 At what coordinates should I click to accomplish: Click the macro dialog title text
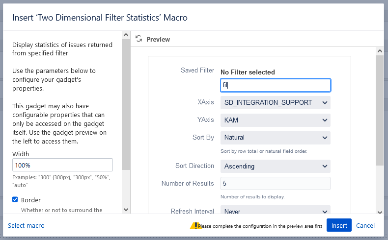click(100, 18)
